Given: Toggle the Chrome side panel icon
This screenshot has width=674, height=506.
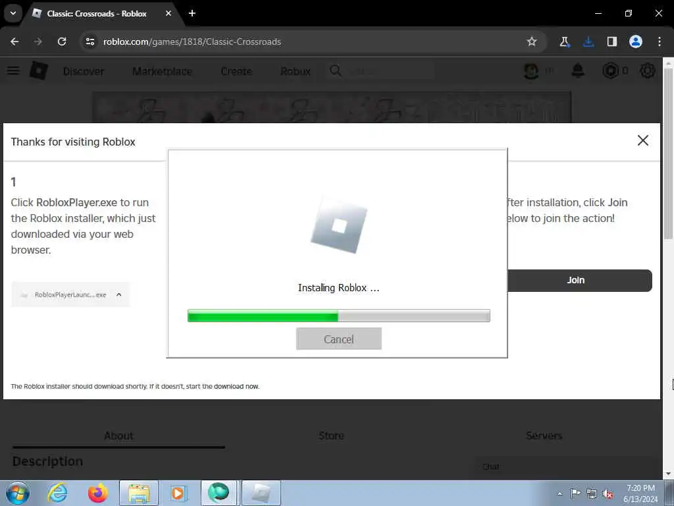Looking at the screenshot, I should 612,42.
